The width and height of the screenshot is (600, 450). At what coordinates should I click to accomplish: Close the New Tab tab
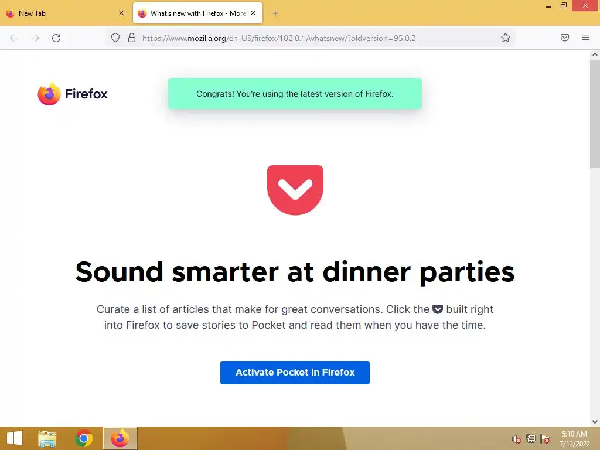coord(121,13)
